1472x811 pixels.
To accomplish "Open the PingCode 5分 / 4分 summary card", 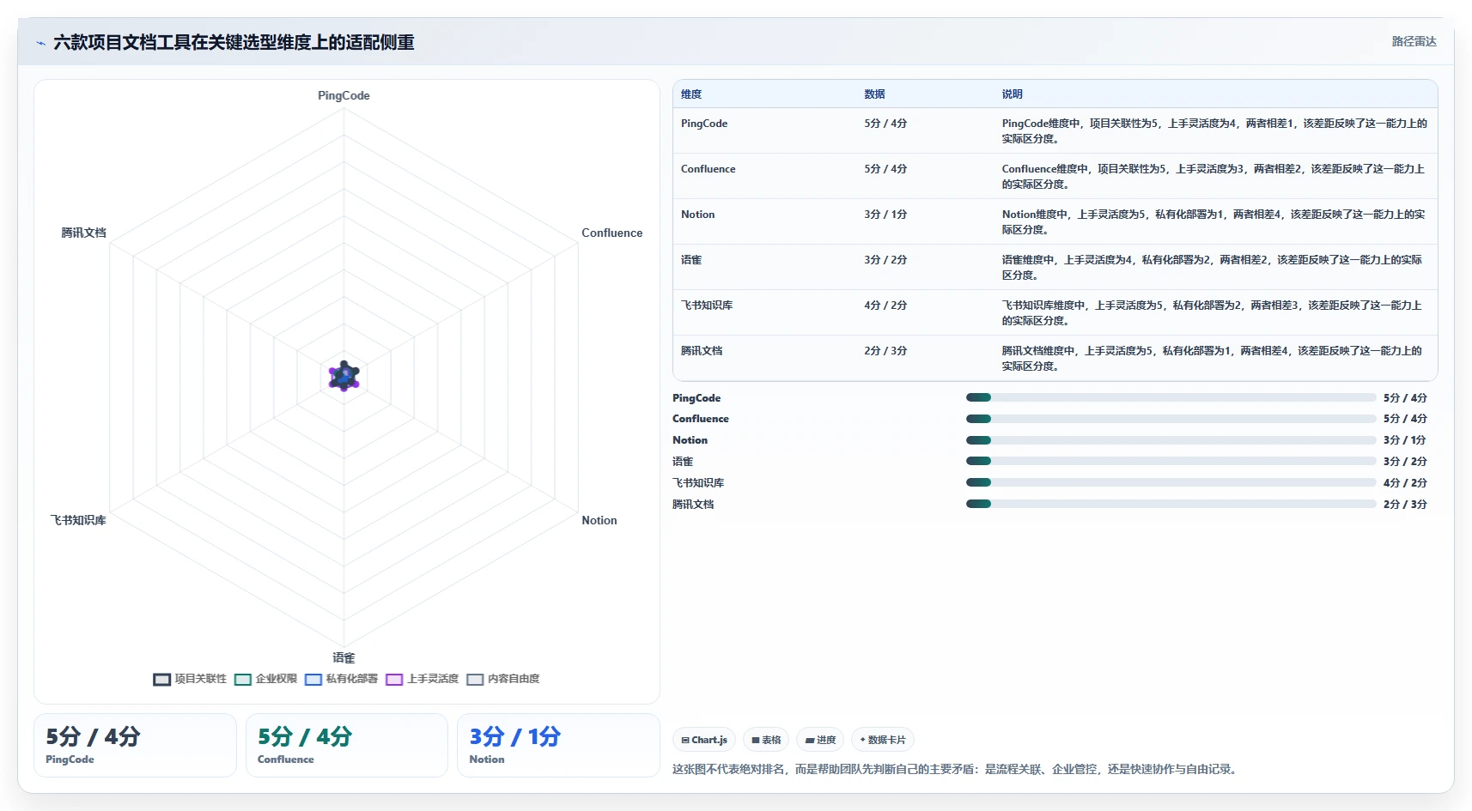I will click(135, 746).
